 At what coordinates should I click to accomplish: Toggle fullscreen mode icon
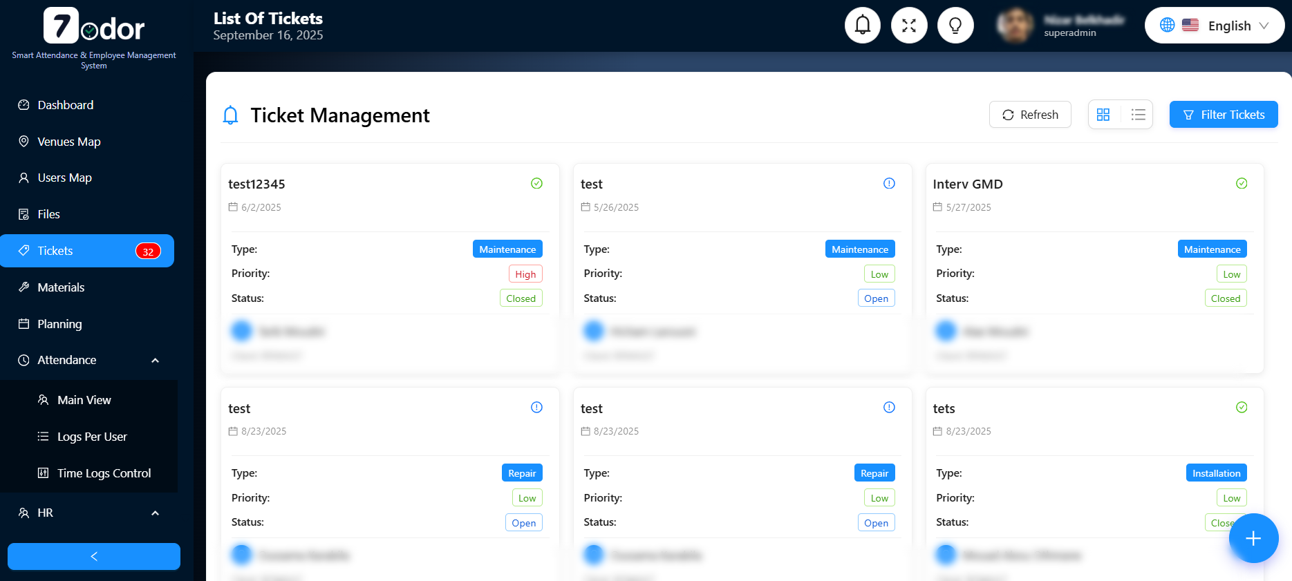tap(909, 26)
